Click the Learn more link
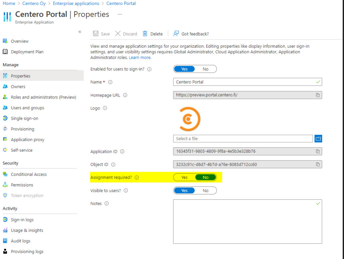The height and width of the screenshot is (259, 344). tap(140, 58)
